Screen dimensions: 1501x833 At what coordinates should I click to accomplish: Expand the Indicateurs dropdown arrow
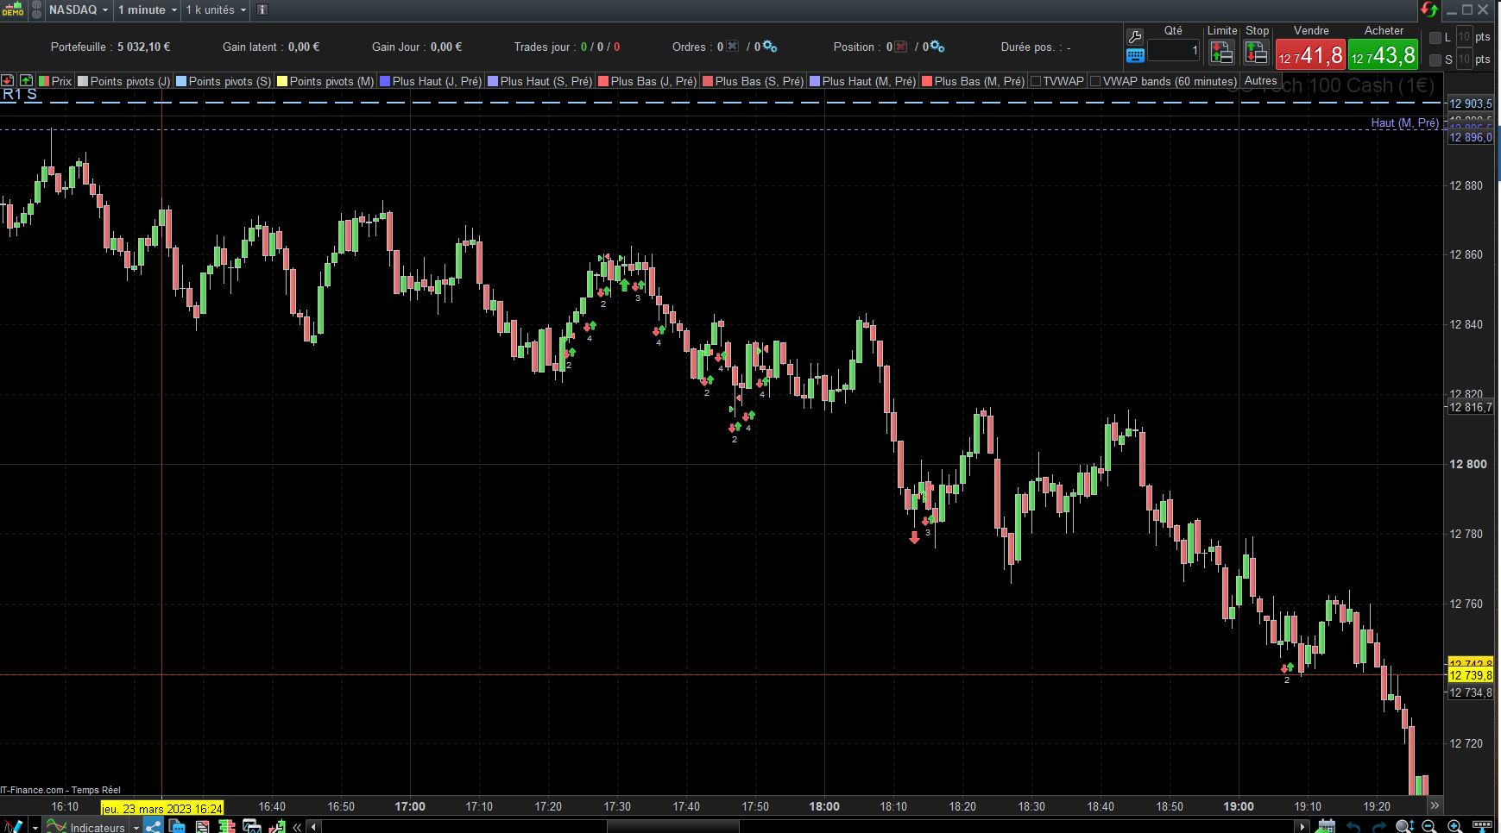(x=136, y=827)
